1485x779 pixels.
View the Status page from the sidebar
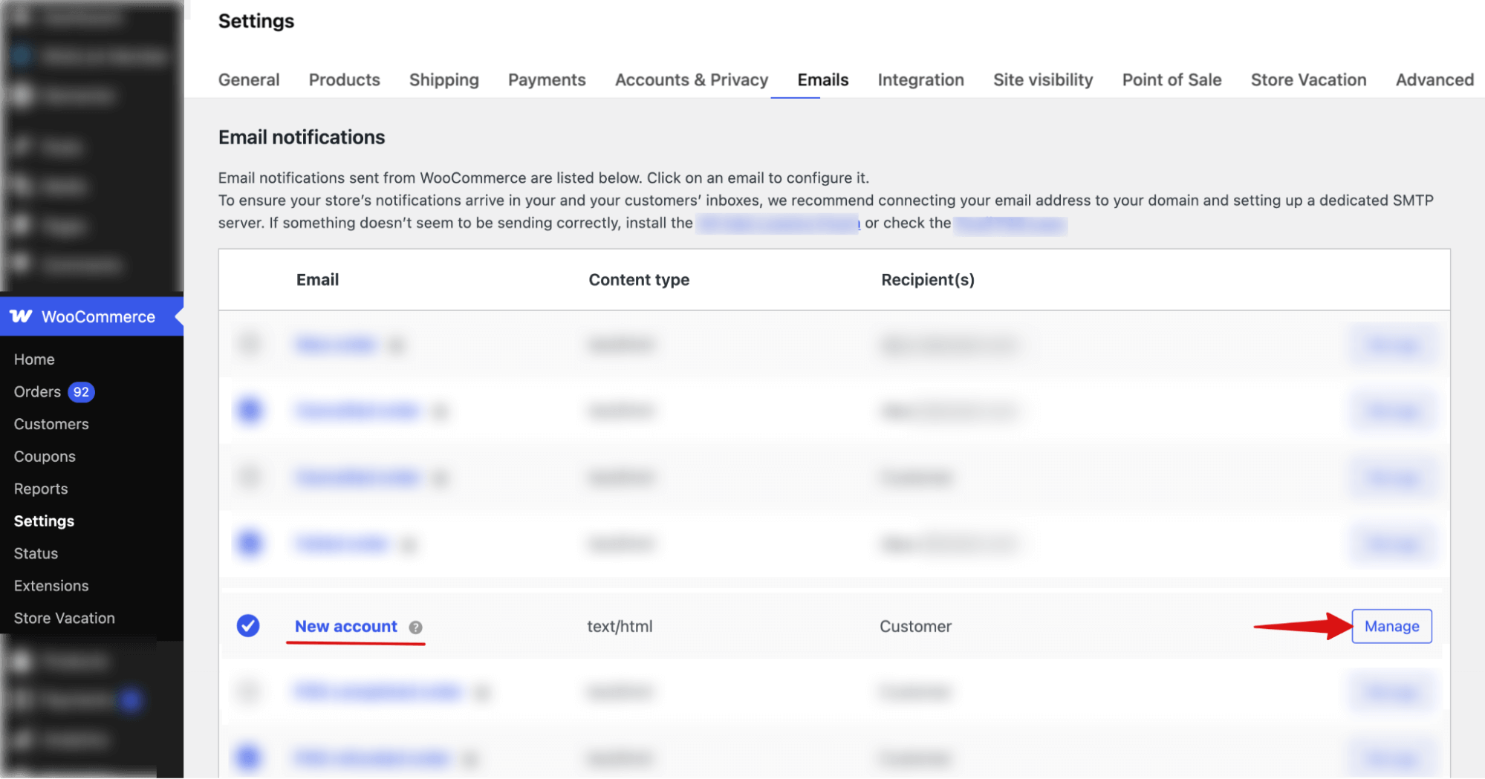35,553
